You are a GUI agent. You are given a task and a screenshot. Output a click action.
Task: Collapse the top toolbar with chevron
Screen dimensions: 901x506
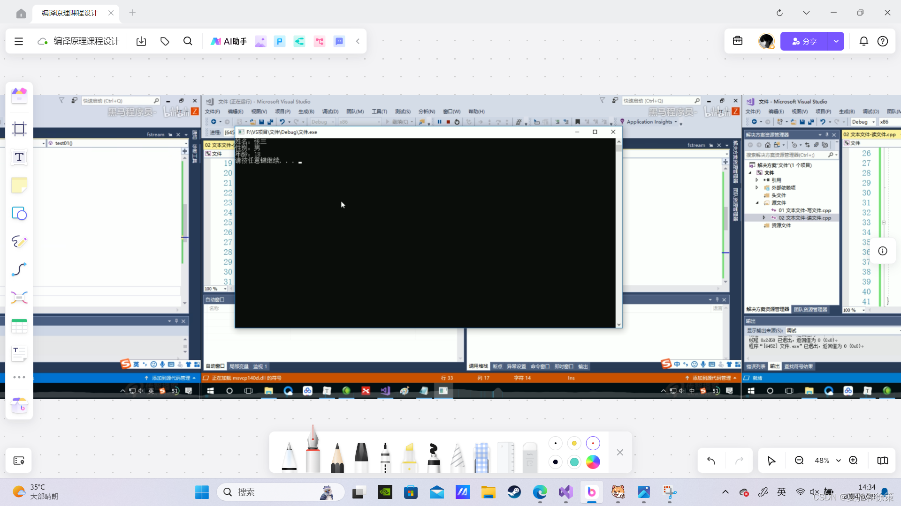tap(358, 41)
